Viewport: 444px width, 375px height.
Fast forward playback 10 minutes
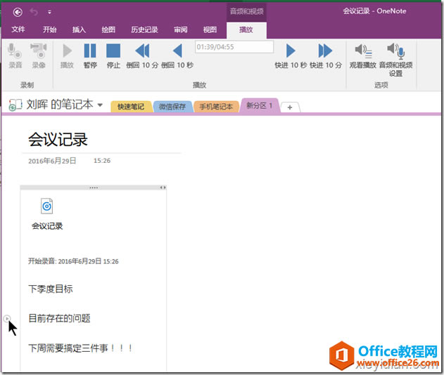coord(326,51)
